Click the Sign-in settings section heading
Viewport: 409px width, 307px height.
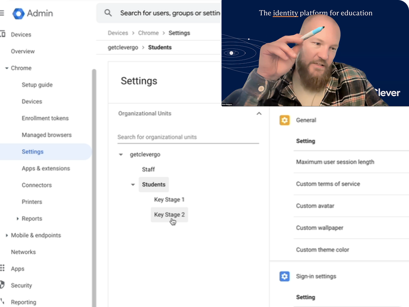(316, 276)
